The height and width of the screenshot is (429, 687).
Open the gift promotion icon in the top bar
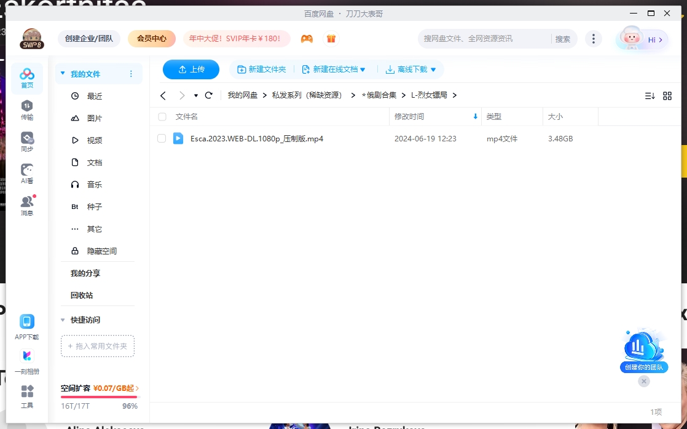(331, 38)
